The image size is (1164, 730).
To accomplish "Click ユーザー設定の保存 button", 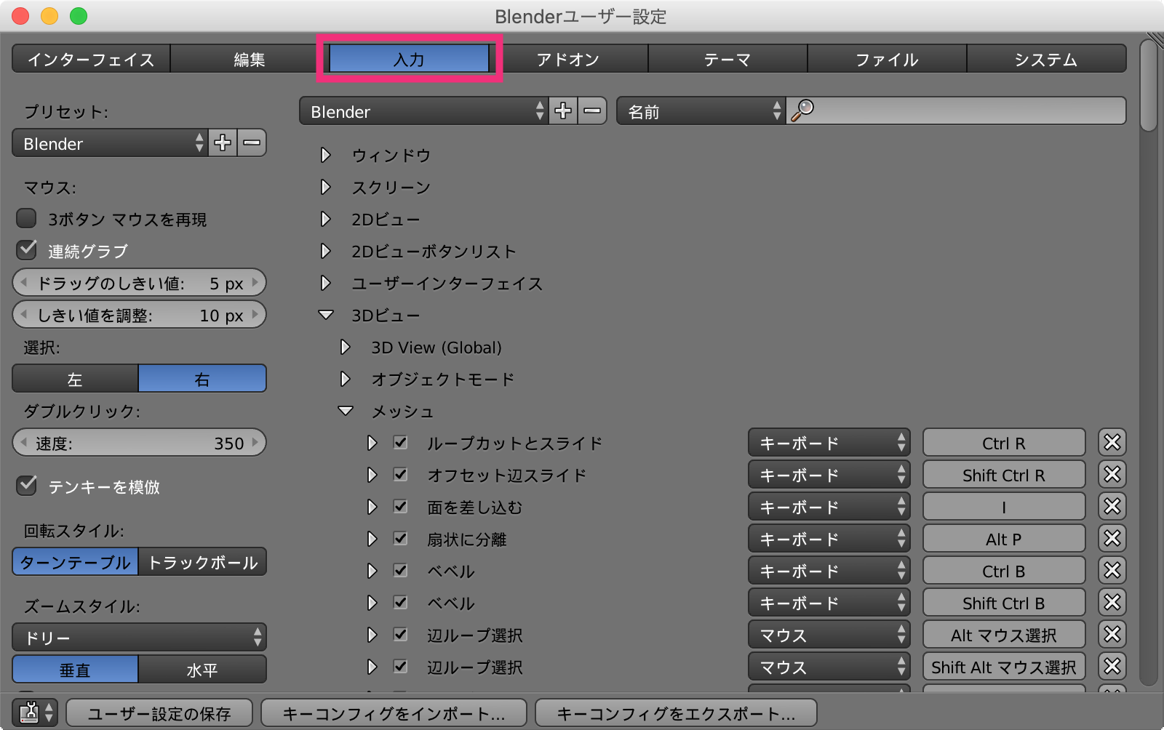I will [159, 713].
